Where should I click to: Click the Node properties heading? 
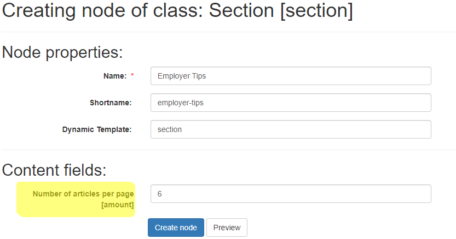62,52
